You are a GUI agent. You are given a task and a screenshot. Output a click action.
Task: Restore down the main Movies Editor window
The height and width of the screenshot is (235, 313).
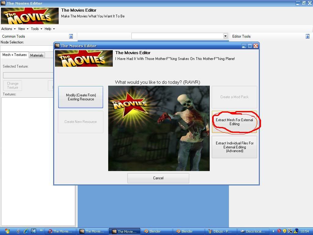304,3
